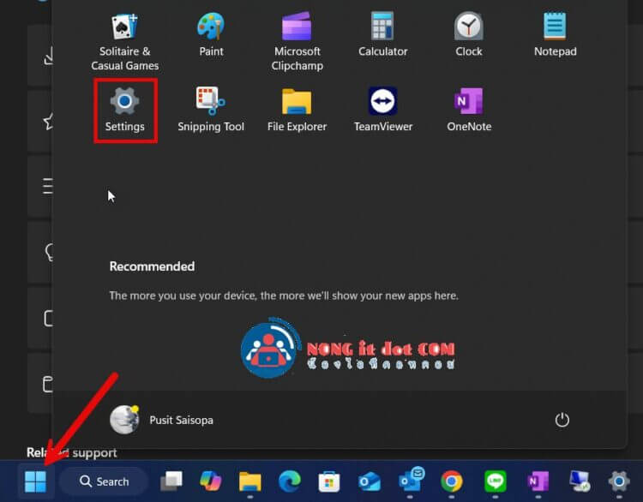The height and width of the screenshot is (502, 643).
Task: Open Solitaire & Casual Games app
Action: coord(124,42)
